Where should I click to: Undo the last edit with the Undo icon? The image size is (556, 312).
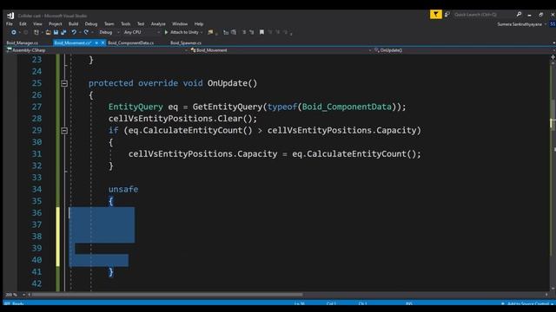[74, 32]
